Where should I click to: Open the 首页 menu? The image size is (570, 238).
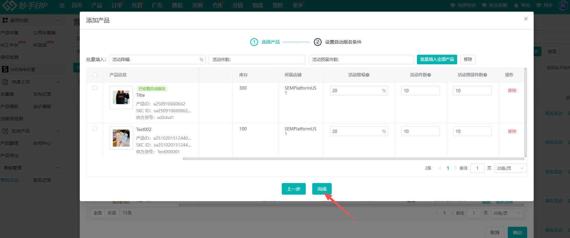click(x=77, y=5)
